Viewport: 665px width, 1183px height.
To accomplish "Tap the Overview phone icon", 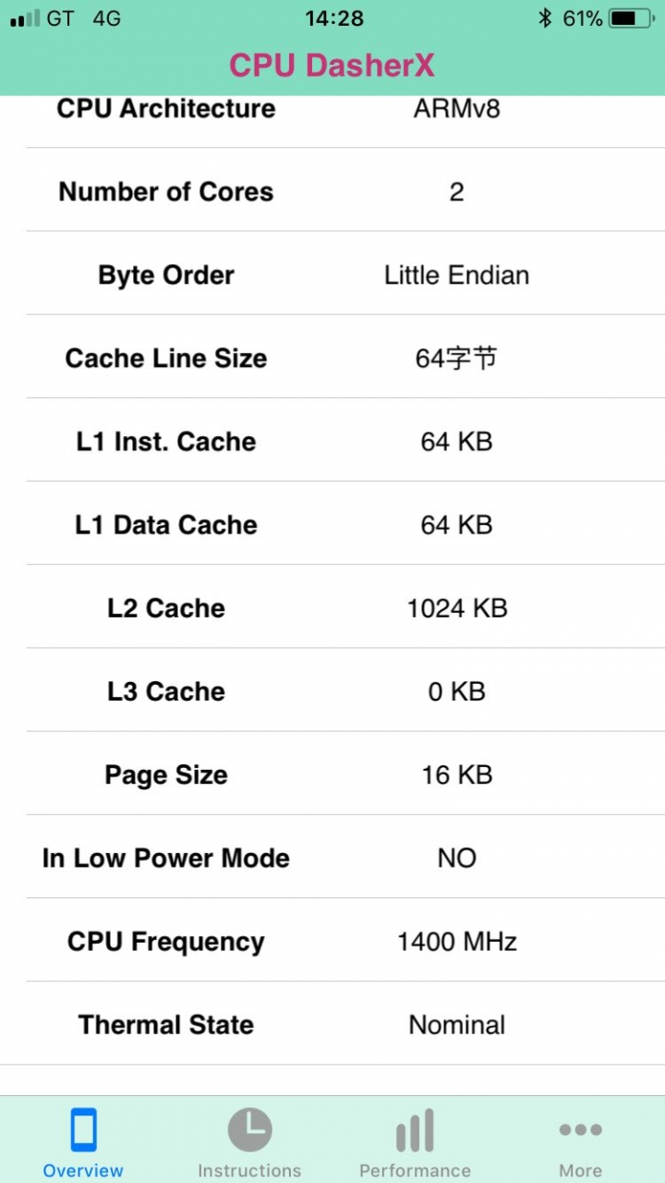I will pyautogui.click(x=83, y=1129).
